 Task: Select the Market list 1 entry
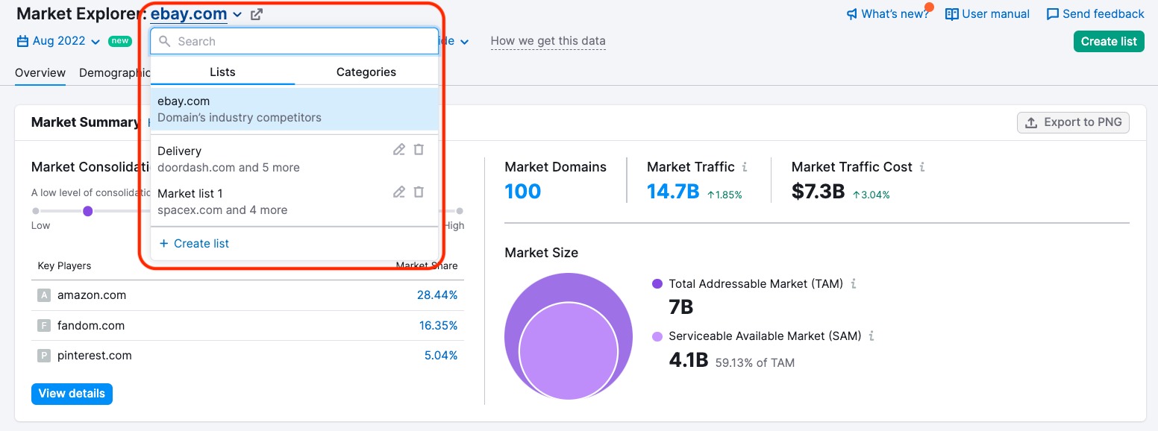[x=294, y=201]
